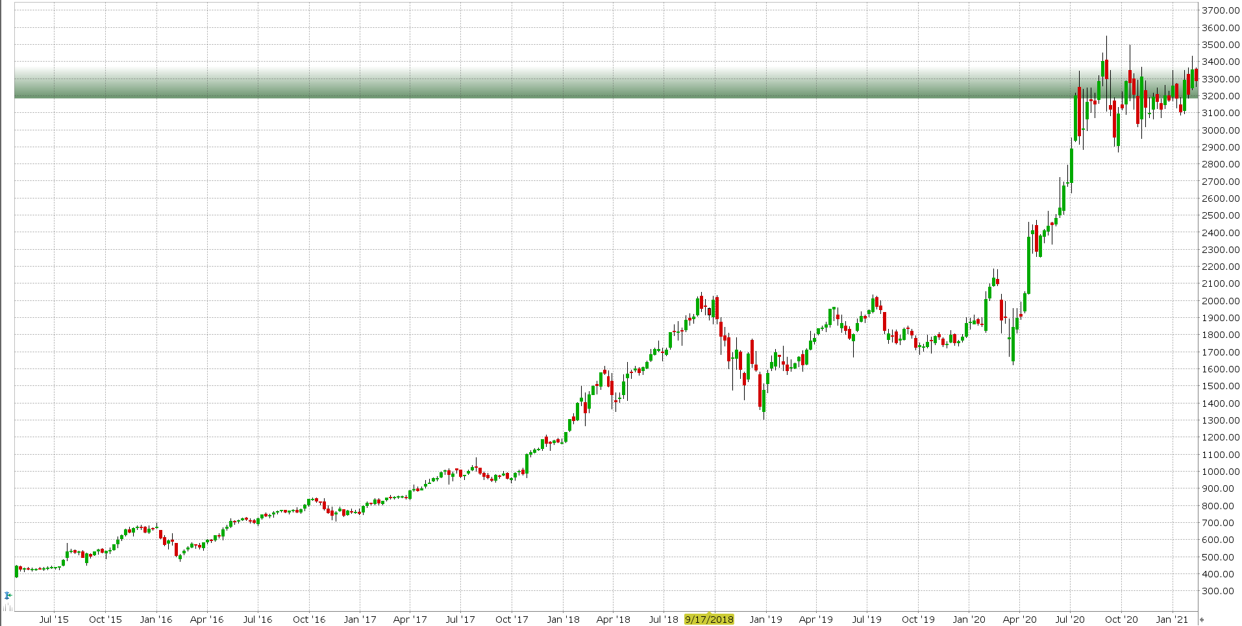
Task: Click the Oct '15 date axis label
Action: click(x=105, y=619)
